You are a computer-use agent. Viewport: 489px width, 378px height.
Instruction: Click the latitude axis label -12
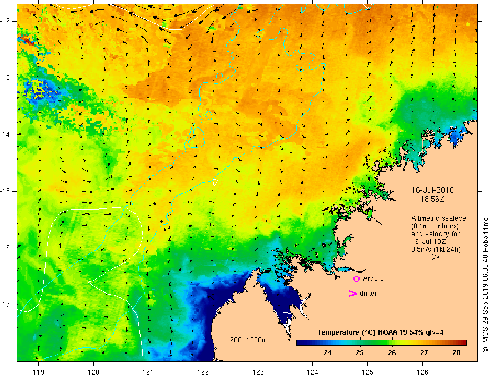6,21
